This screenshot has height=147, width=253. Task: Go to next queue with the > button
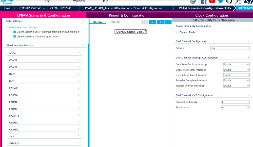click(152, 22)
